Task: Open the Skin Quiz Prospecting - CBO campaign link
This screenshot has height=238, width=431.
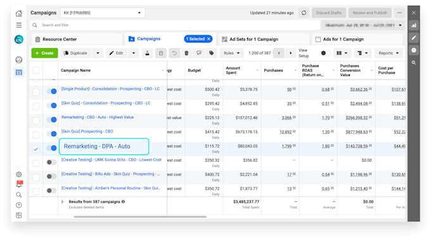Action: point(87,132)
